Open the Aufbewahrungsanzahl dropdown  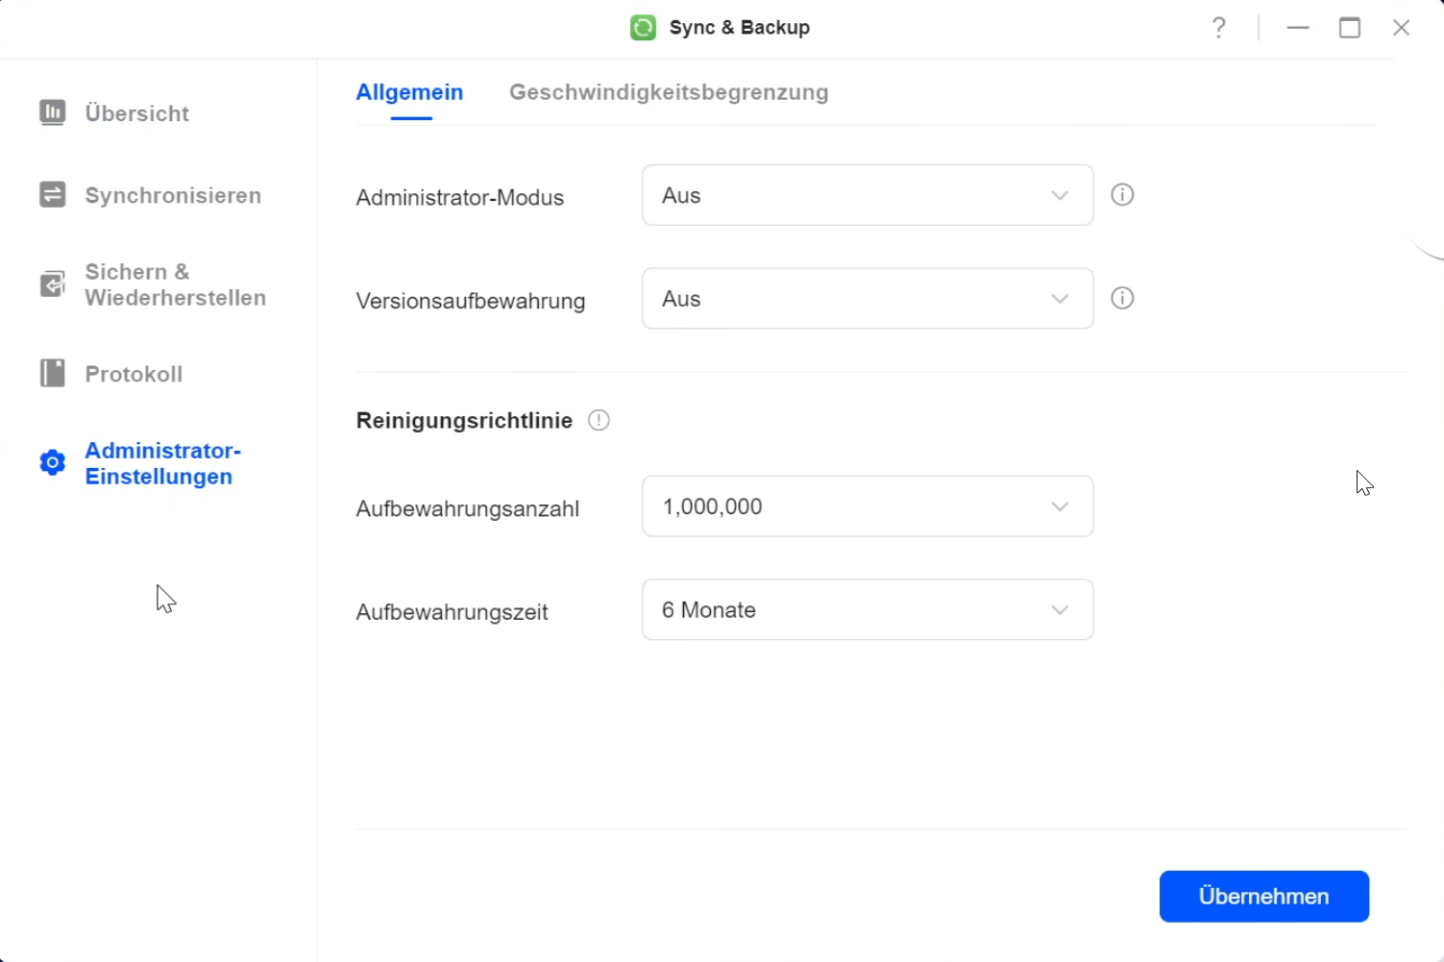[x=868, y=506]
